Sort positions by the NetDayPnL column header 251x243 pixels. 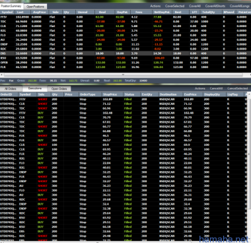click(162, 12)
